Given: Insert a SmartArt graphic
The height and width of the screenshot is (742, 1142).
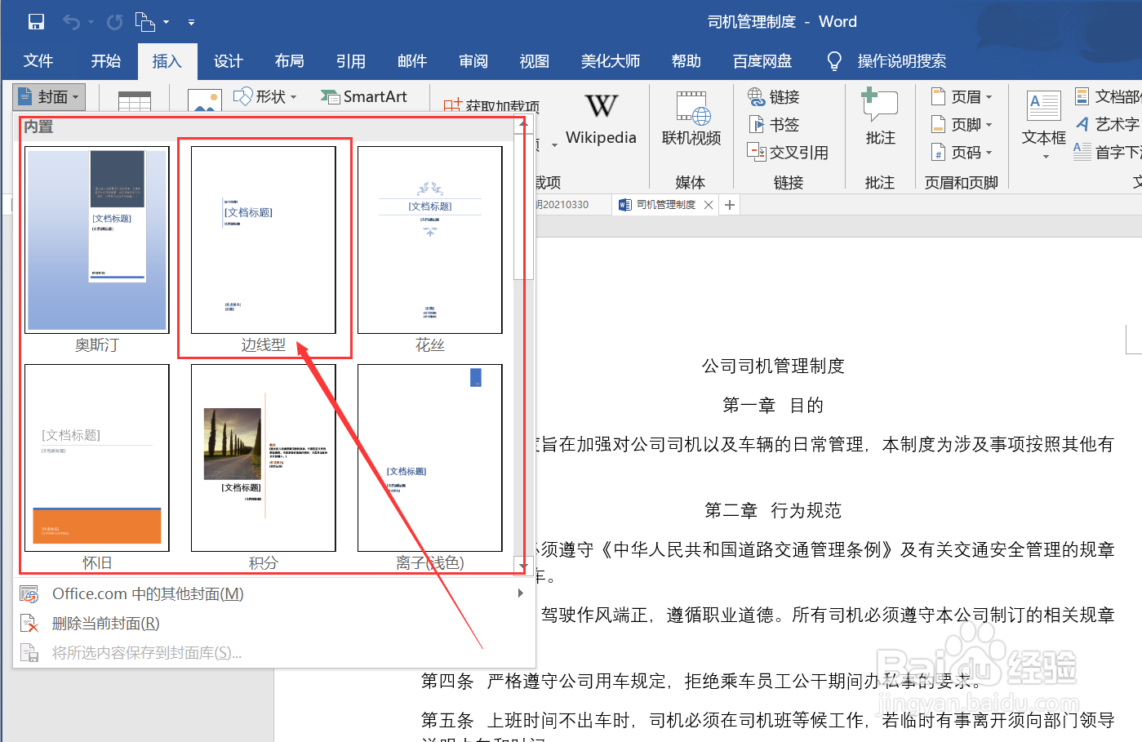Looking at the screenshot, I should click(x=365, y=96).
